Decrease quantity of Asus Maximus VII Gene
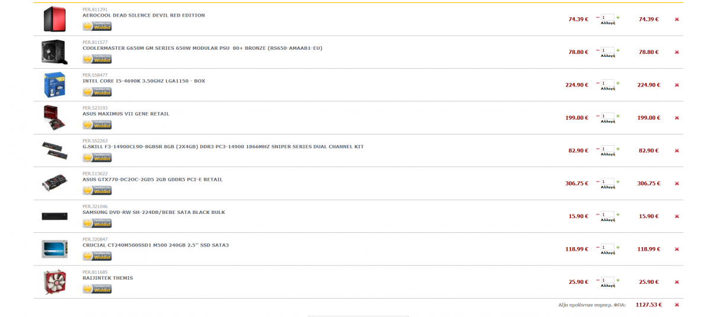Viewport: 711px width, 317px height. [598, 116]
